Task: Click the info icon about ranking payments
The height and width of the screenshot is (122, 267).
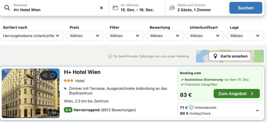Action: point(110,56)
